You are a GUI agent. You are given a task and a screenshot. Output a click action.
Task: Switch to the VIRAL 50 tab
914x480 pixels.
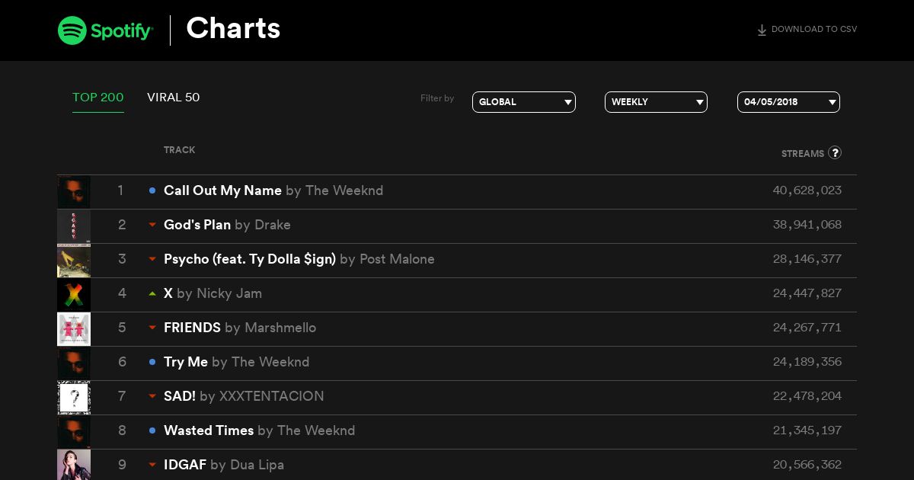coord(174,98)
